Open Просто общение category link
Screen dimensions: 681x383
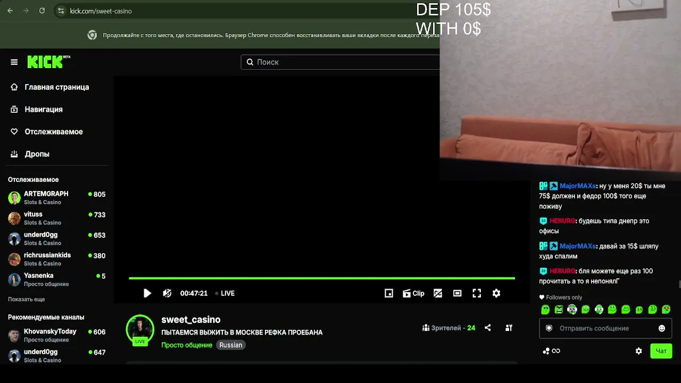(x=187, y=345)
